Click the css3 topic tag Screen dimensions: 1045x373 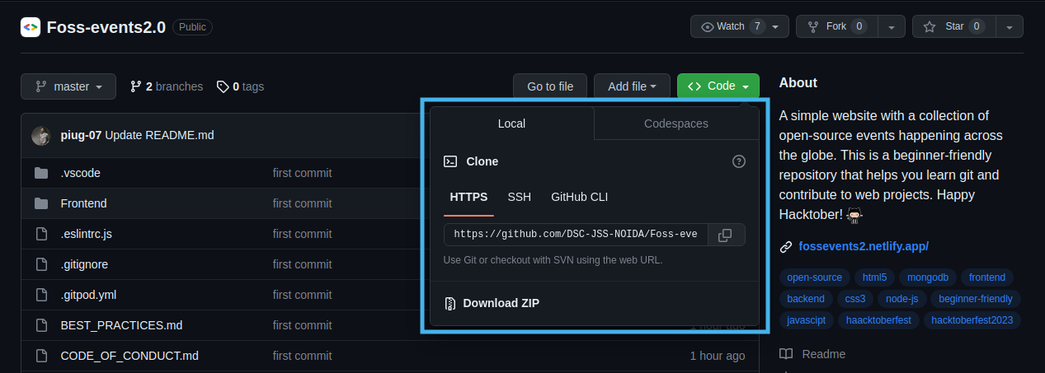pyautogui.click(x=855, y=299)
